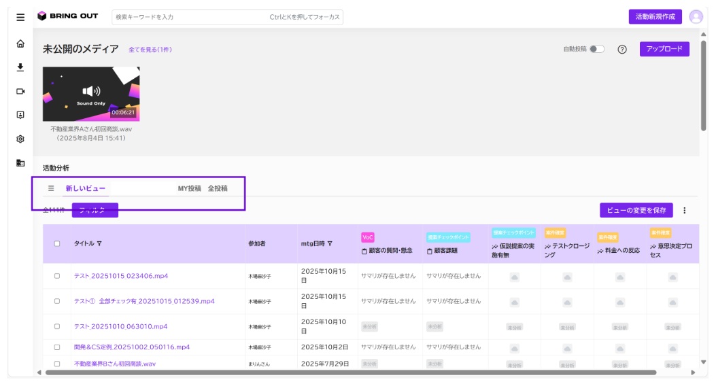Open the hamburger menu at top left
716x384 pixels.
[x=20, y=18]
